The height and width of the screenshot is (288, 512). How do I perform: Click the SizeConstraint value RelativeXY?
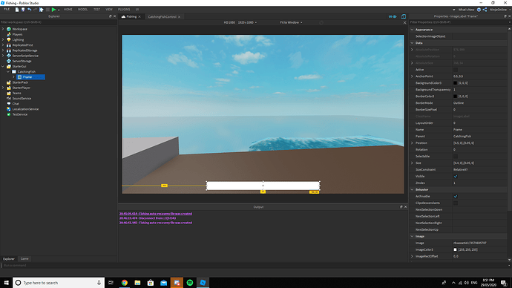pos(461,169)
